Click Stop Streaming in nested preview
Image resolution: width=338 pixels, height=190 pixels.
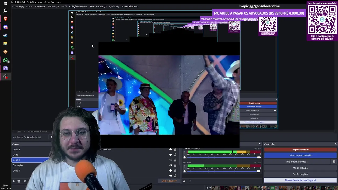pyautogui.click(x=254, y=103)
